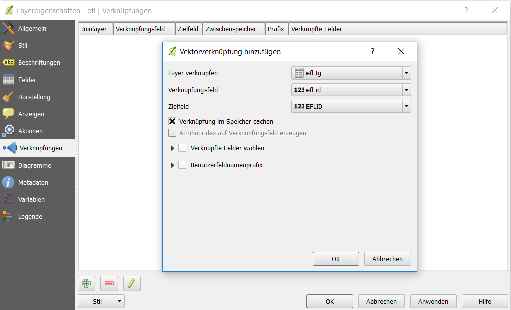Switch to the Allgemein tab
Screen dimensions: 511x310
click(x=32, y=29)
